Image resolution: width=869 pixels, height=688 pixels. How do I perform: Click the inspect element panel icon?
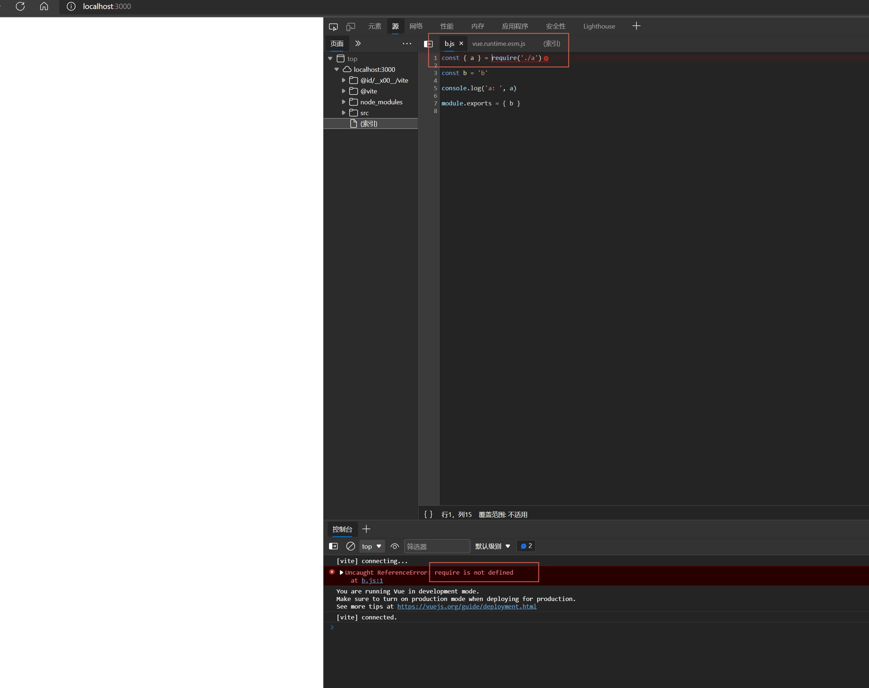point(334,27)
